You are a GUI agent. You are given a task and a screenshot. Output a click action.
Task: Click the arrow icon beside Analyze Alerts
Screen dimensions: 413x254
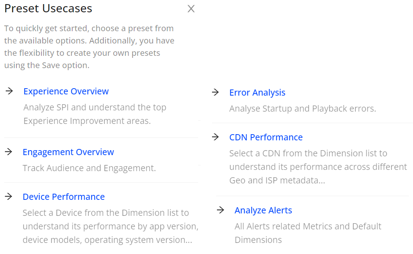[221, 210]
